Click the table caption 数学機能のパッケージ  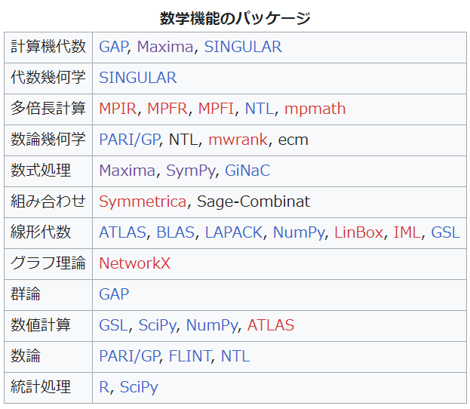click(x=235, y=18)
